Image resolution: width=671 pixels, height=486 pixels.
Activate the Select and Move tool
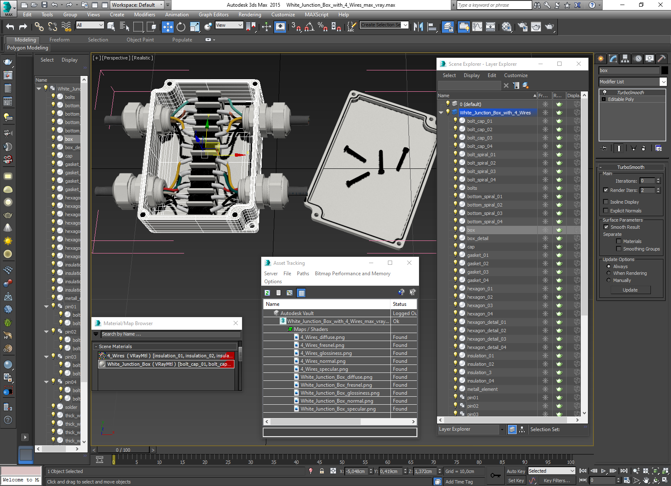(x=167, y=27)
